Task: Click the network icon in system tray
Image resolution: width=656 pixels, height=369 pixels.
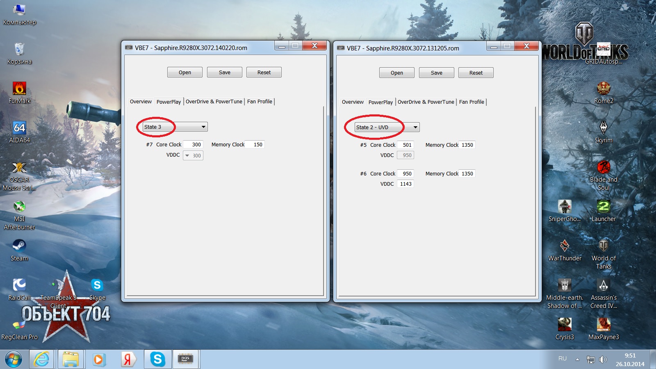Action: tap(590, 360)
